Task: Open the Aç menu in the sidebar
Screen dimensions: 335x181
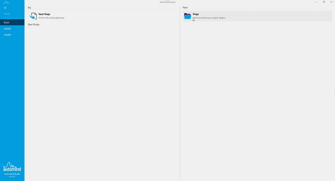Action: pyautogui.click(x=5, y=8)
